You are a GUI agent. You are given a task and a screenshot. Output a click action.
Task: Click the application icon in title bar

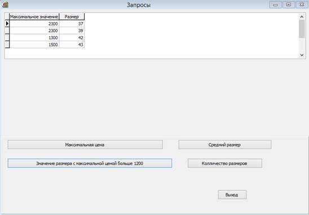point(5,5)
